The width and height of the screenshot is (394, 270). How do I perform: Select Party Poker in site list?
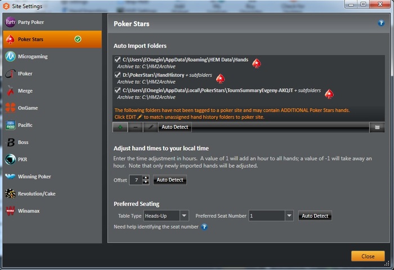pyautogui.click(x=52, y=22)
